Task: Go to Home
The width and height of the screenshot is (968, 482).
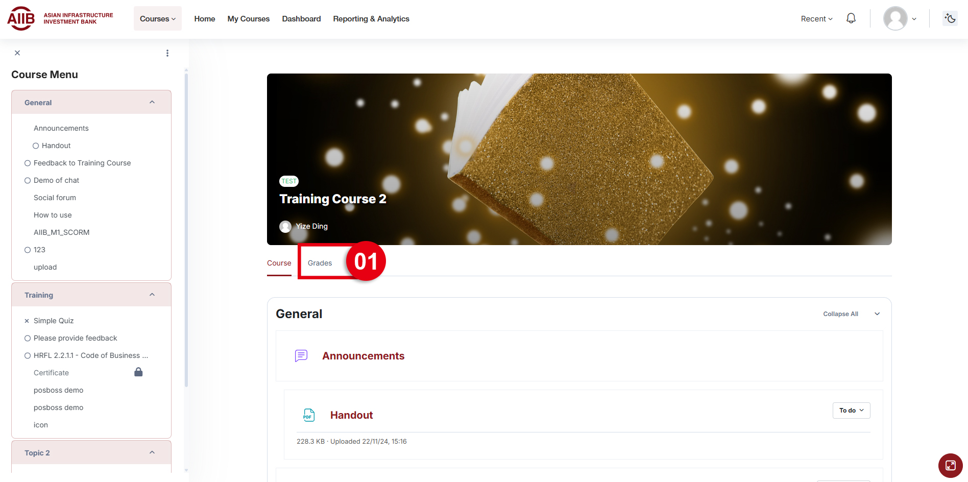Action: 205,18
